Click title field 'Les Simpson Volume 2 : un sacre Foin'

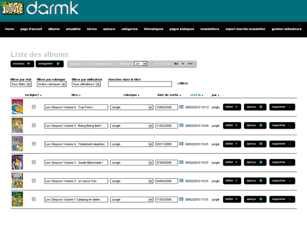coord(76,181)
